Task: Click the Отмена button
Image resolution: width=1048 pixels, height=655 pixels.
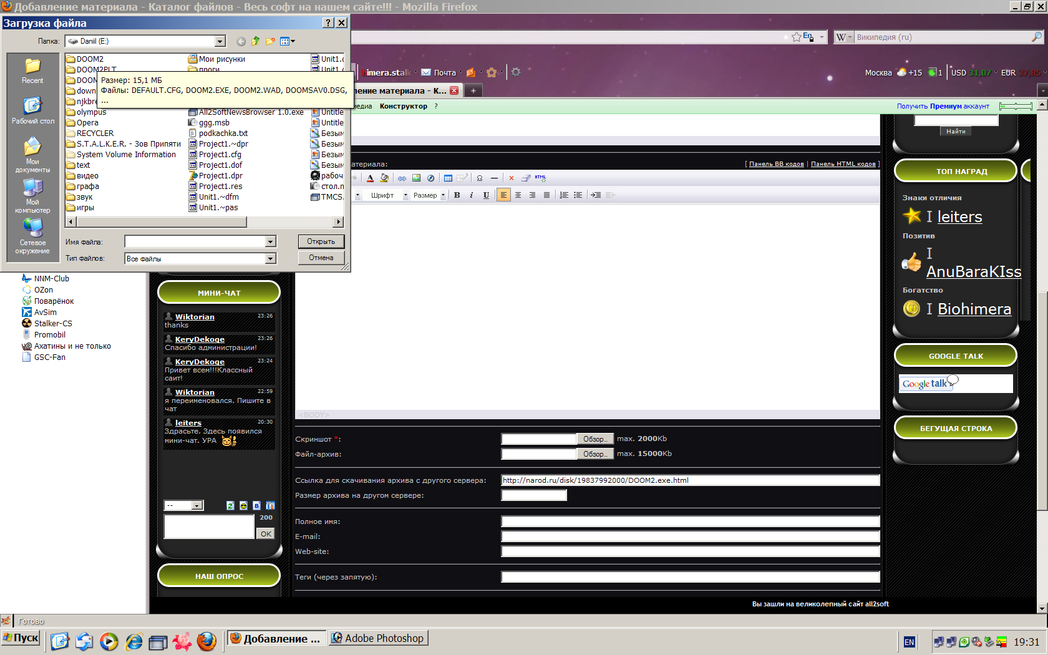Action: 321,258
